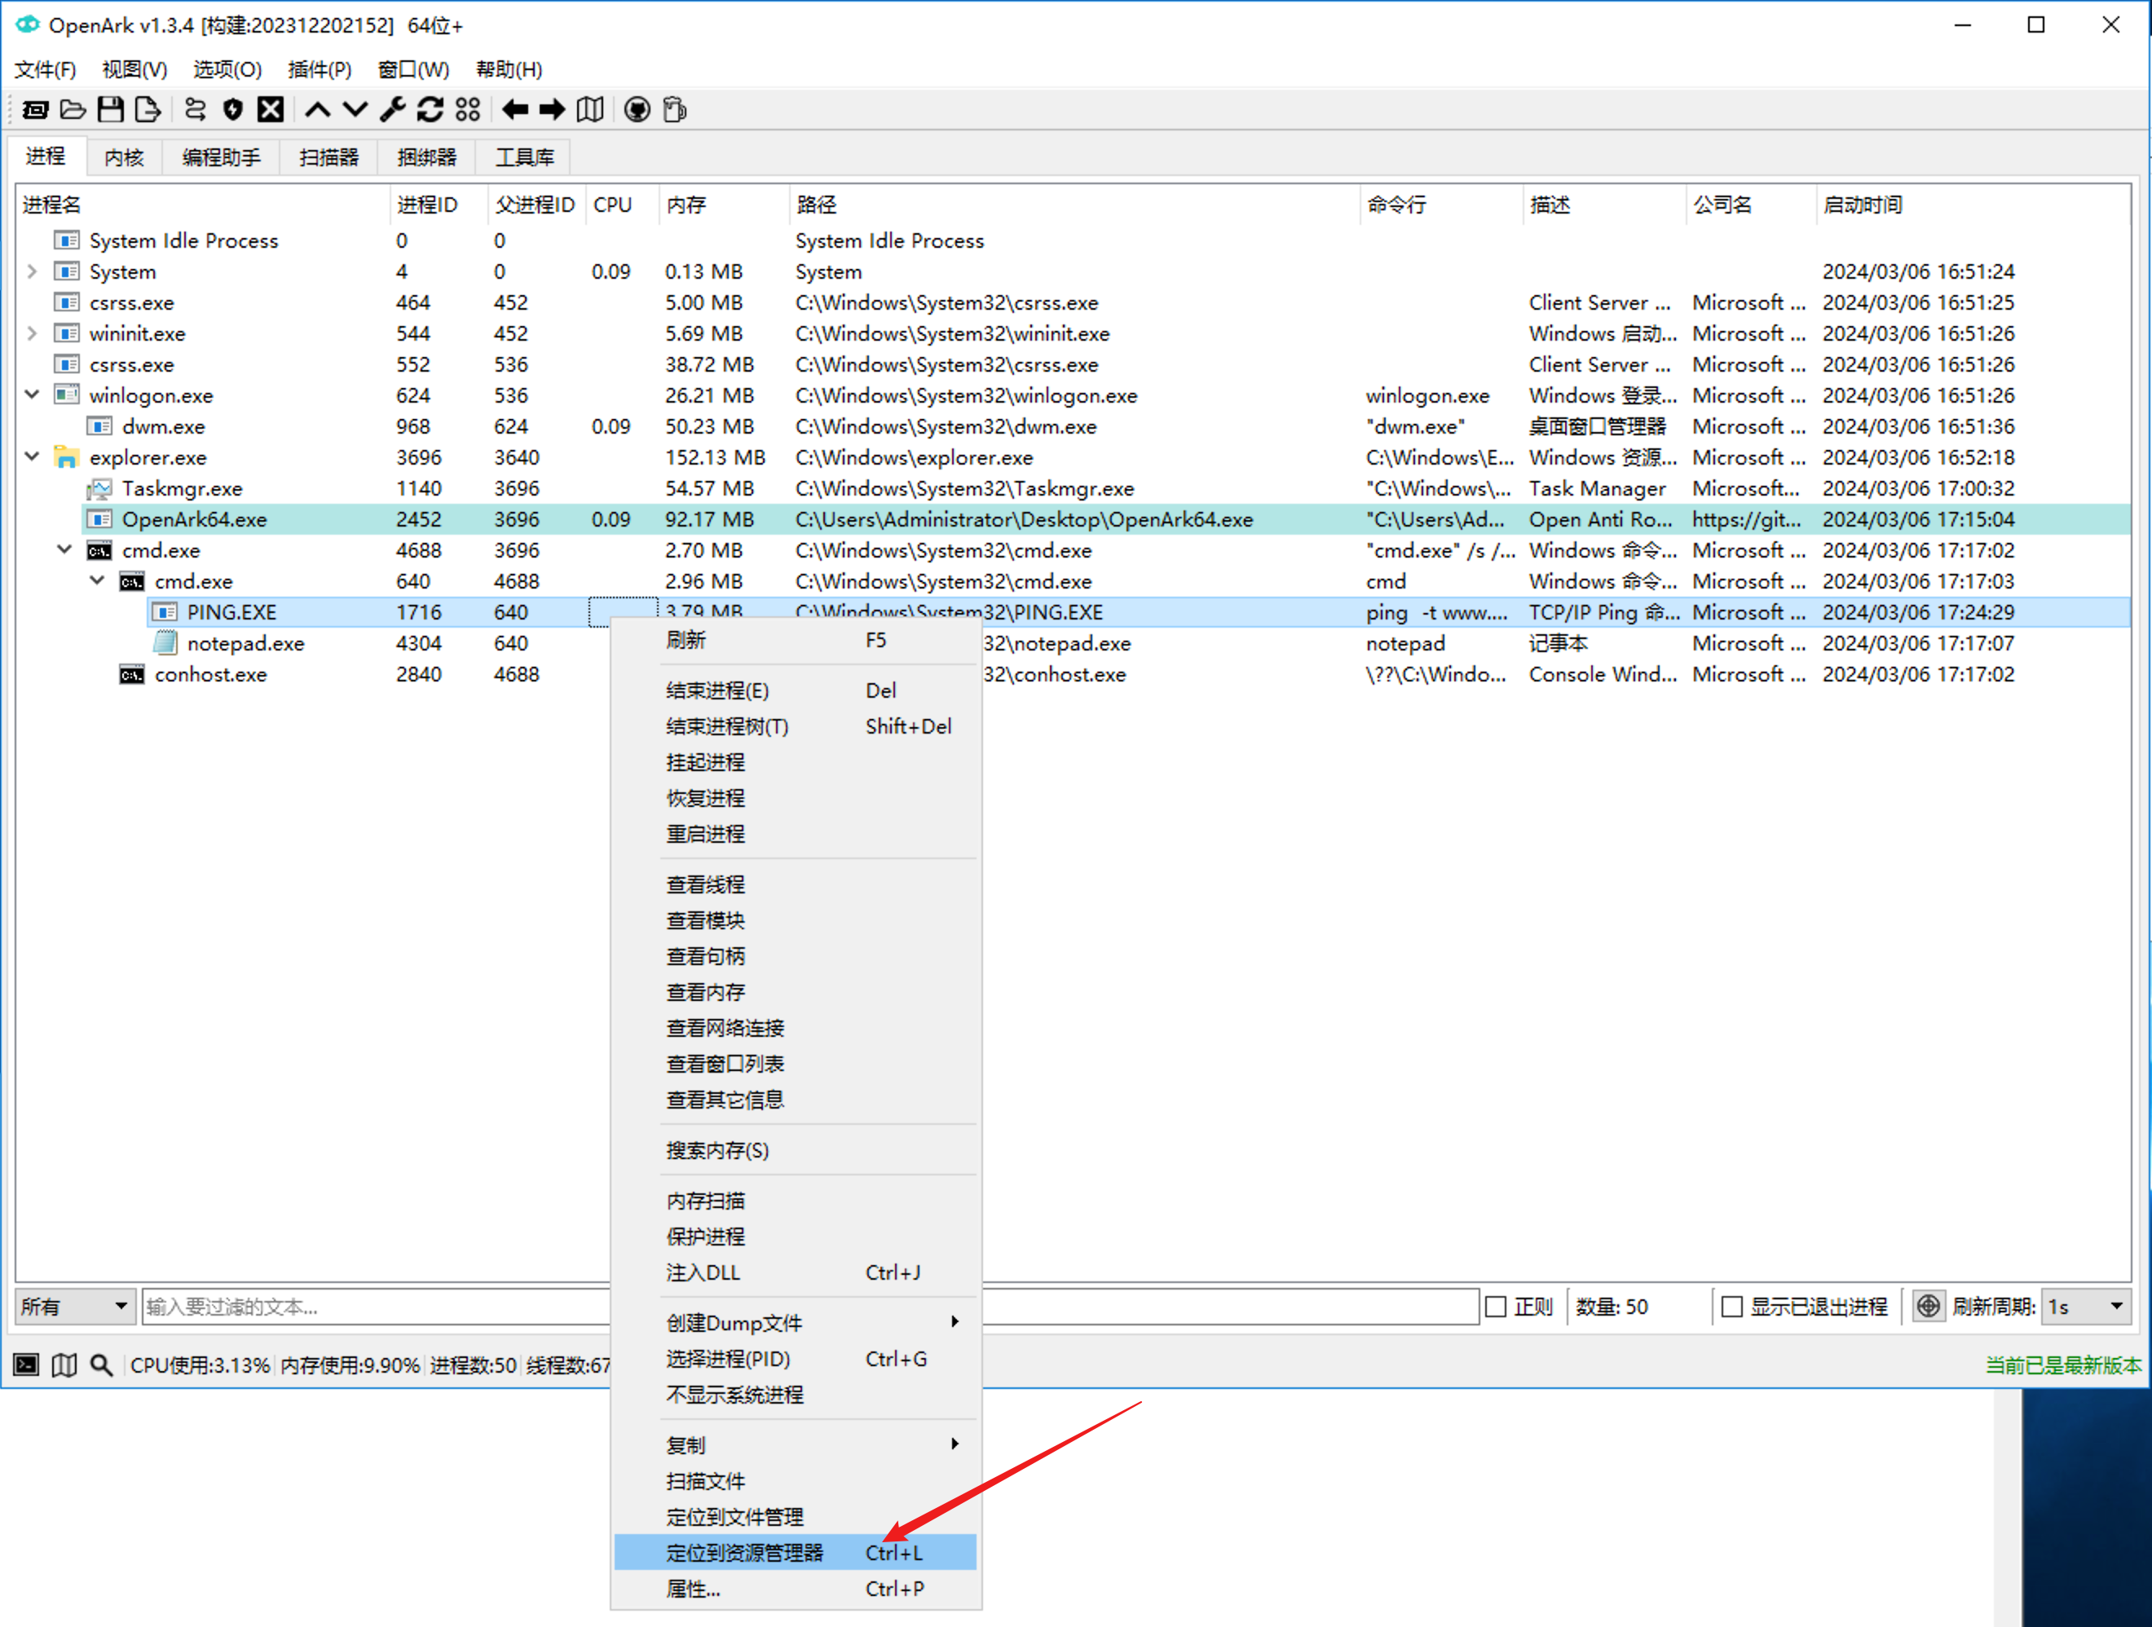Click the circular refresh arrows toolbar icon
This screenshot has width=2152, height=1627.
click(430, 110)
